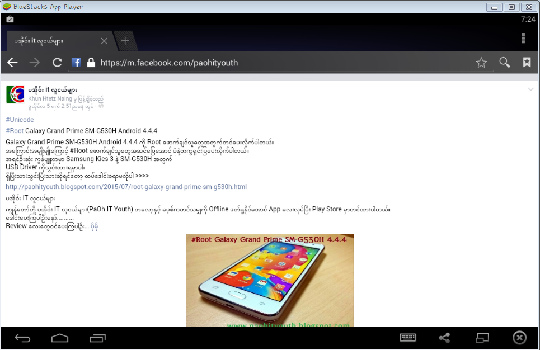Open the page profile picture

pyautogui.click(x=15, y=94)
